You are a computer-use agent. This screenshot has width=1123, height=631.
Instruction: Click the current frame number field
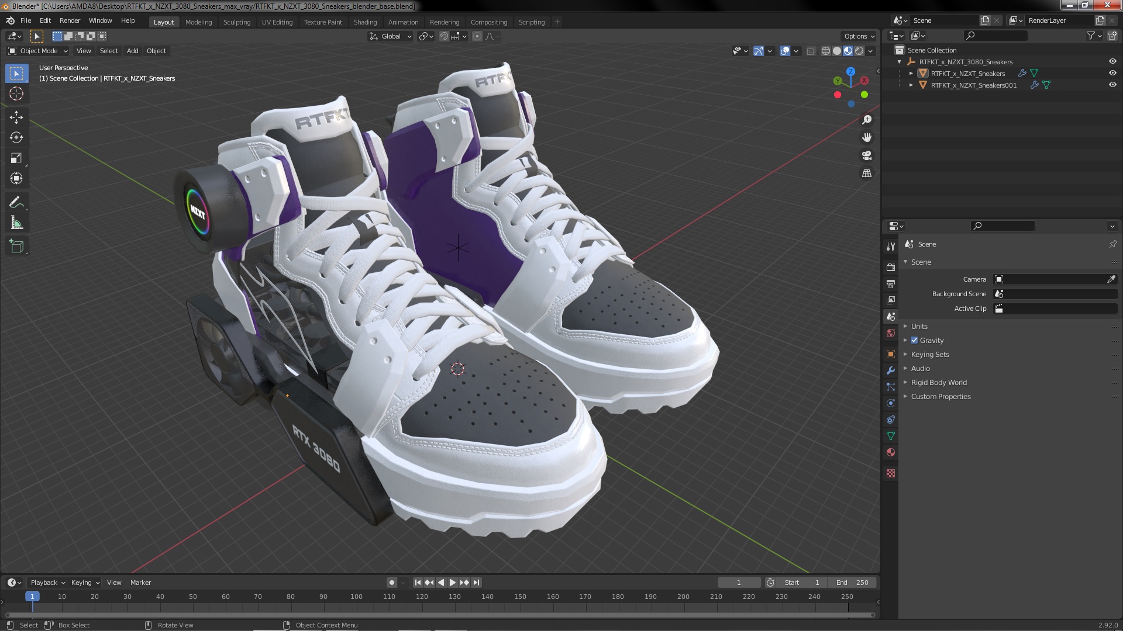point(739,583)
